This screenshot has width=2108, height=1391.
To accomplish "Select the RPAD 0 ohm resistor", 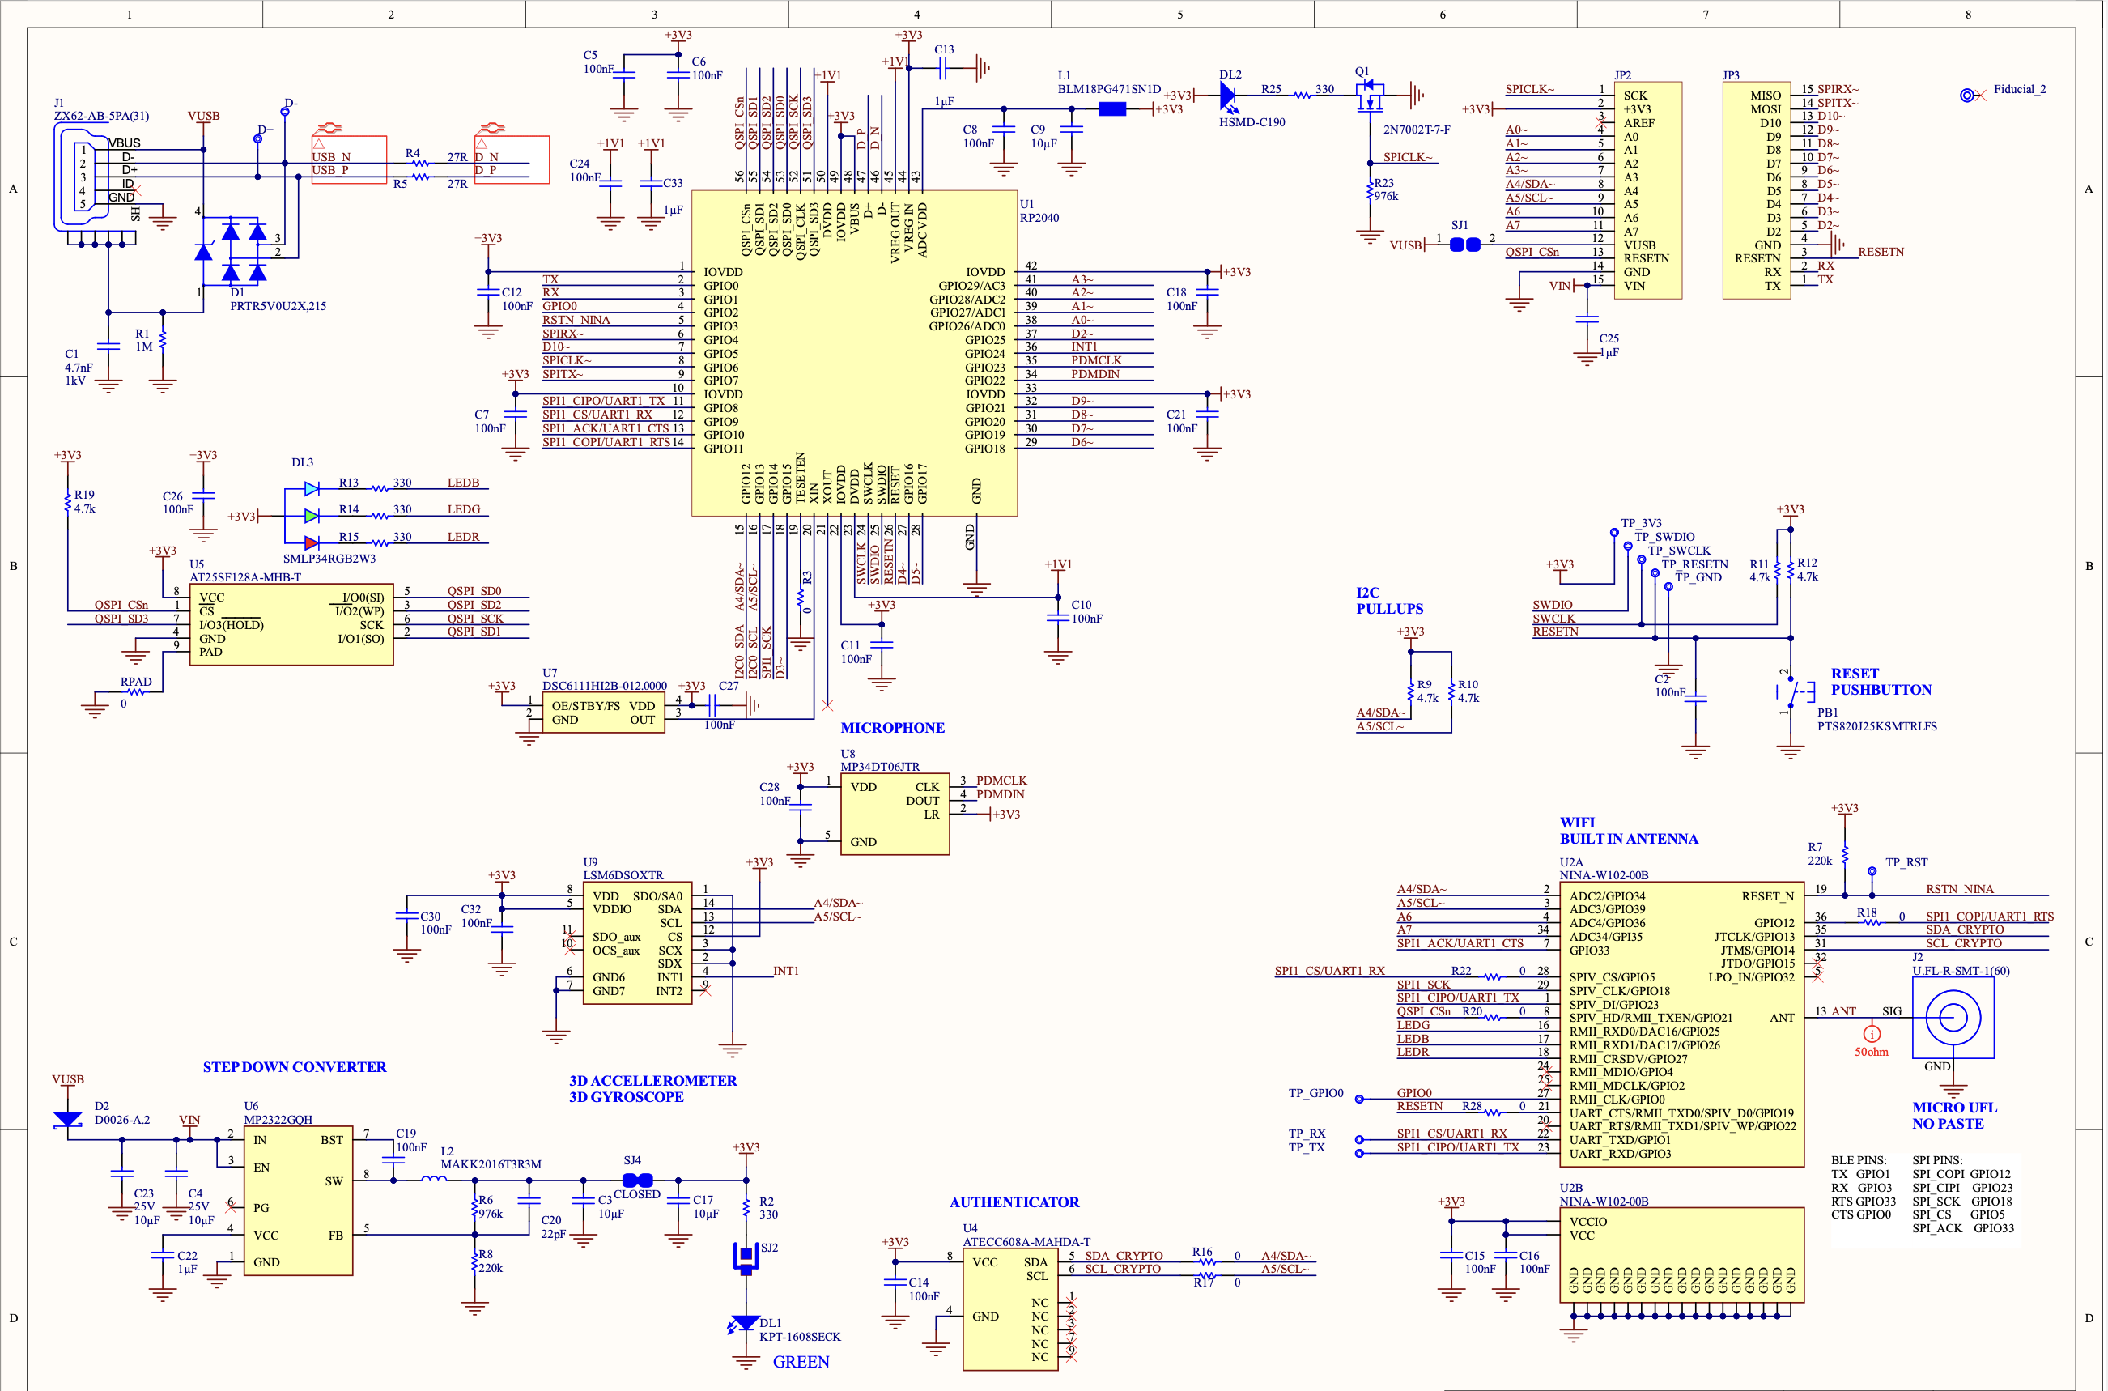I will (x=136, y=693).
